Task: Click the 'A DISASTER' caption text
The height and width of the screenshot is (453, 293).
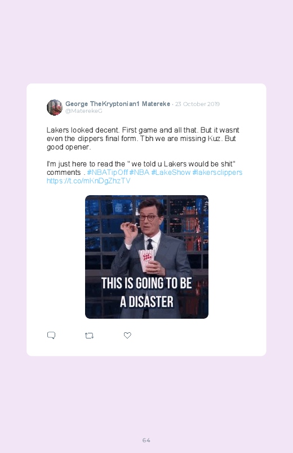Action: [x=146, y=302]
